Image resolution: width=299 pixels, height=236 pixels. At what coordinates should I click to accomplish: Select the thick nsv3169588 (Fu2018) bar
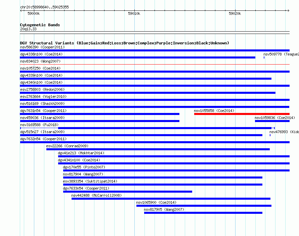click(165, 128)
